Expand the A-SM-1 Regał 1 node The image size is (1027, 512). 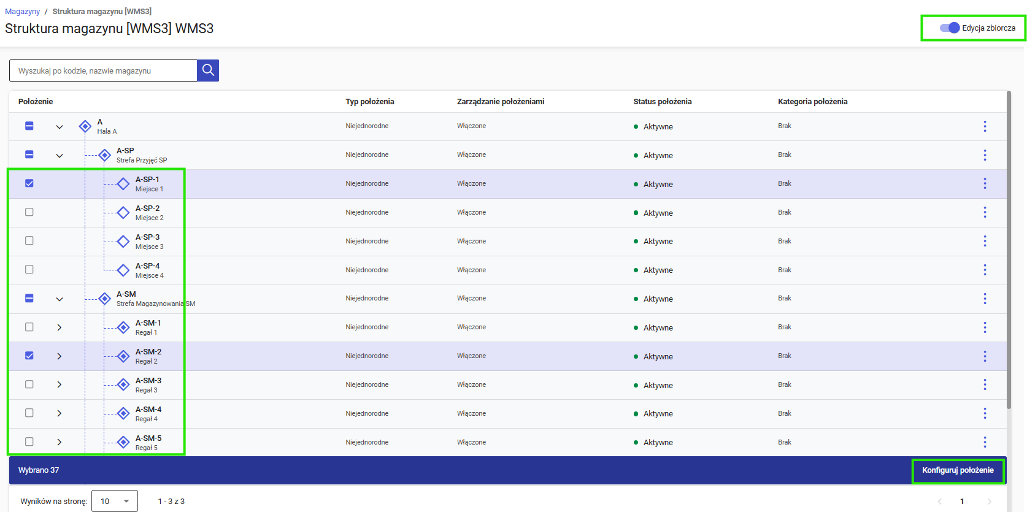(60, 327)
